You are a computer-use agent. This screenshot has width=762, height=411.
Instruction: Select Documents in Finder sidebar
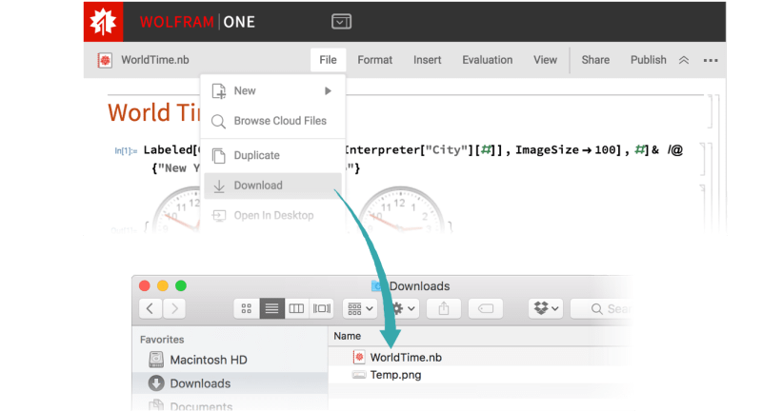230,404
